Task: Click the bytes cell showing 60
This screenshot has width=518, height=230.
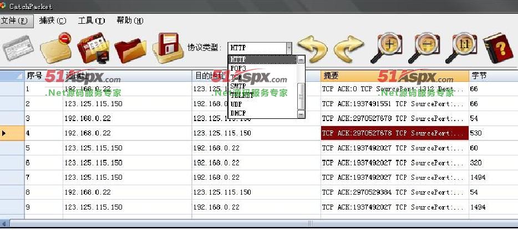Action: [493, 148]
